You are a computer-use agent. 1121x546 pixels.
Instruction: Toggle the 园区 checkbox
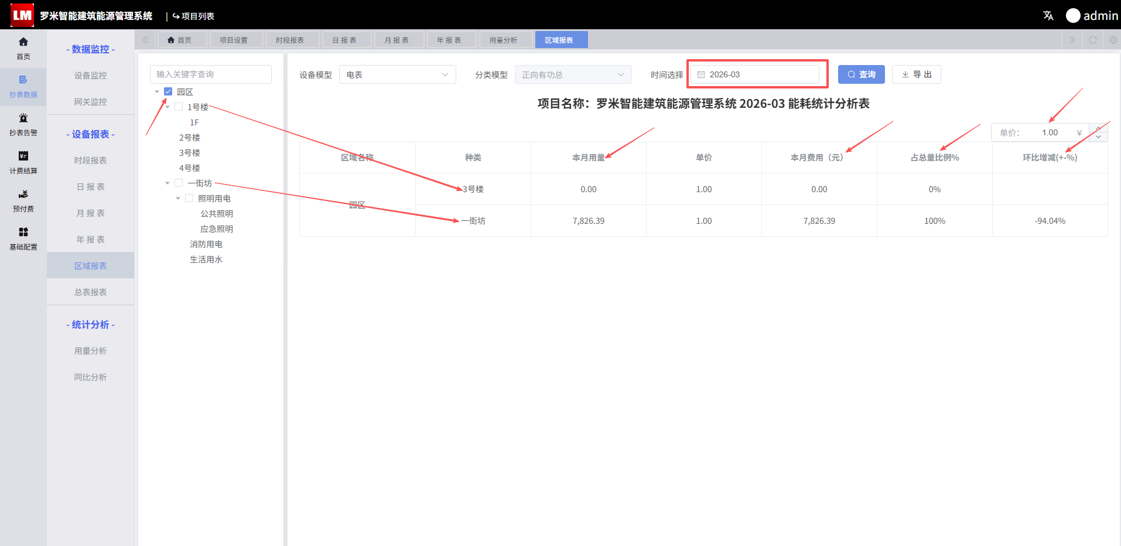coord(168,91)
